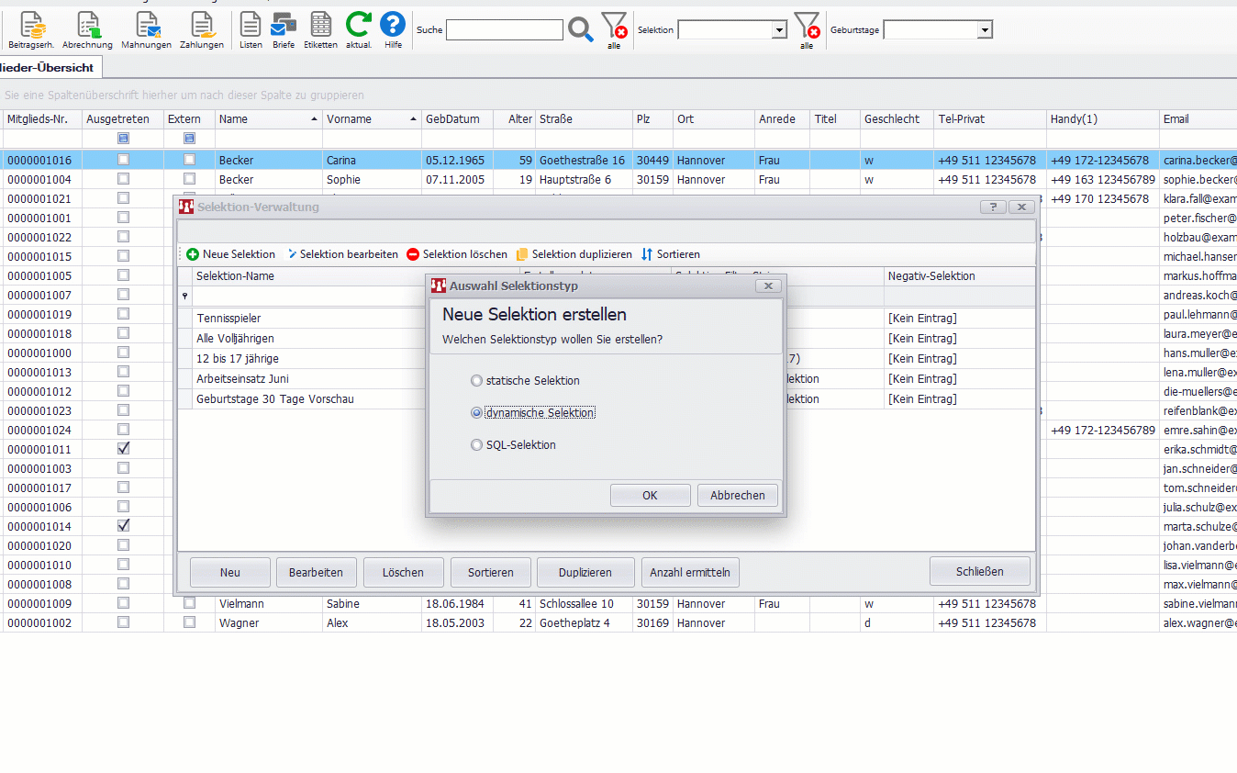Click into the Suche text field
1237x773 pixels.
(x=504, y=30)
